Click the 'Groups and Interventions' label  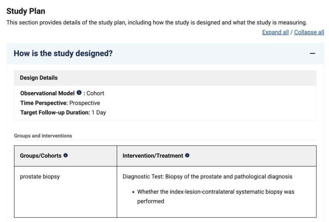[43, 136]
